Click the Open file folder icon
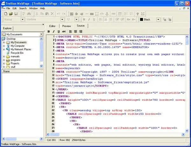 point(11,14)
